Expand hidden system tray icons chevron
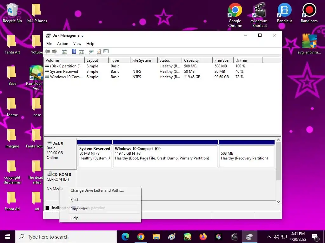325x243 pixels. tap(269, 237)
